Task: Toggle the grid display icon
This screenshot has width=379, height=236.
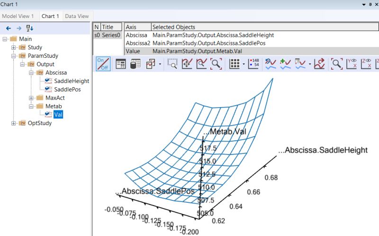Action: (235, 64)
